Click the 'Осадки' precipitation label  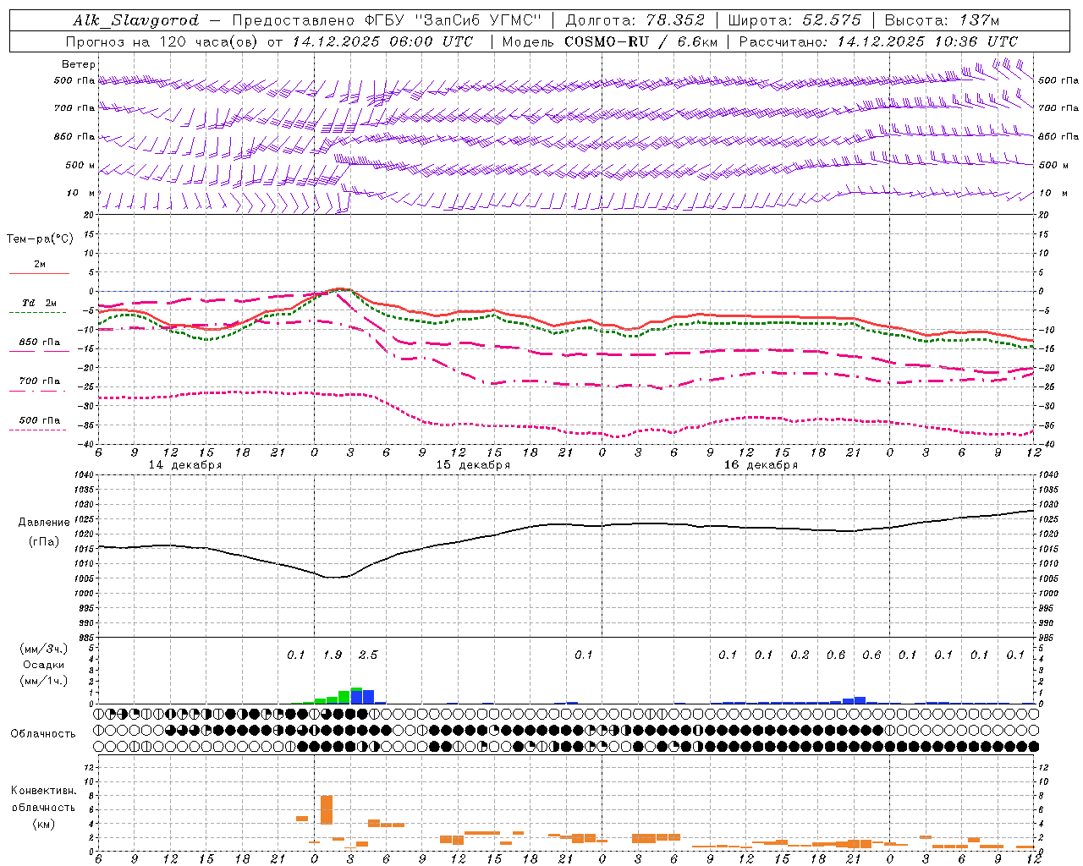[44, 665]
